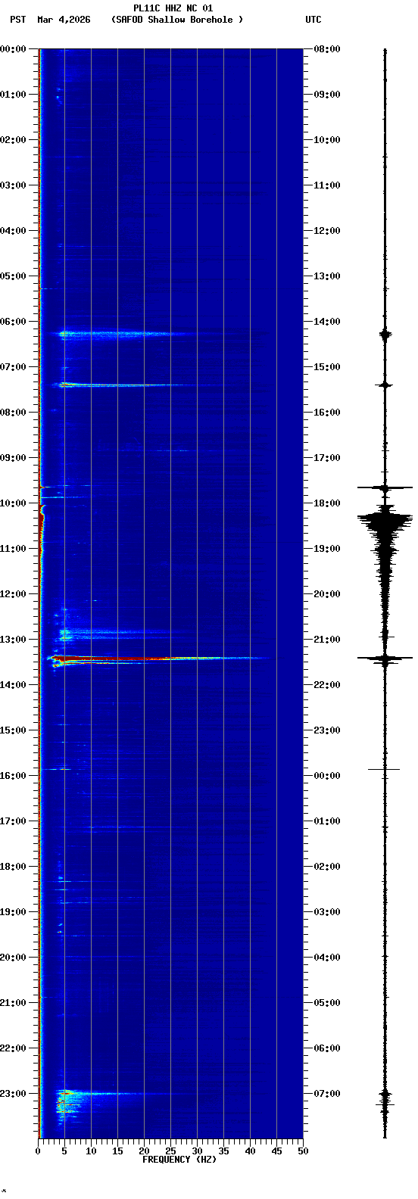Image resolution: width=418 pixels, height=1199 pixels.
Task: Click the 15 Hz frequency tick label
Action: click(x=117, y=1151)
